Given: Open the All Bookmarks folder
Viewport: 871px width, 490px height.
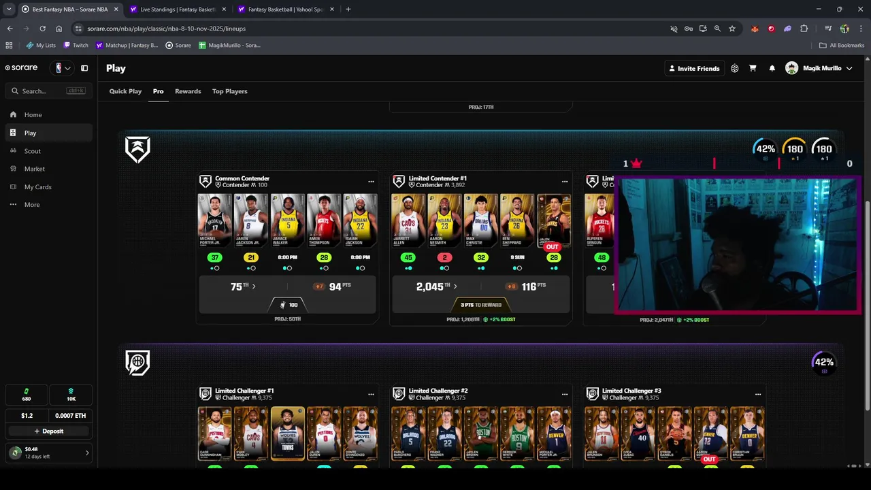Looking at the screenshot, I should point(842,46).
